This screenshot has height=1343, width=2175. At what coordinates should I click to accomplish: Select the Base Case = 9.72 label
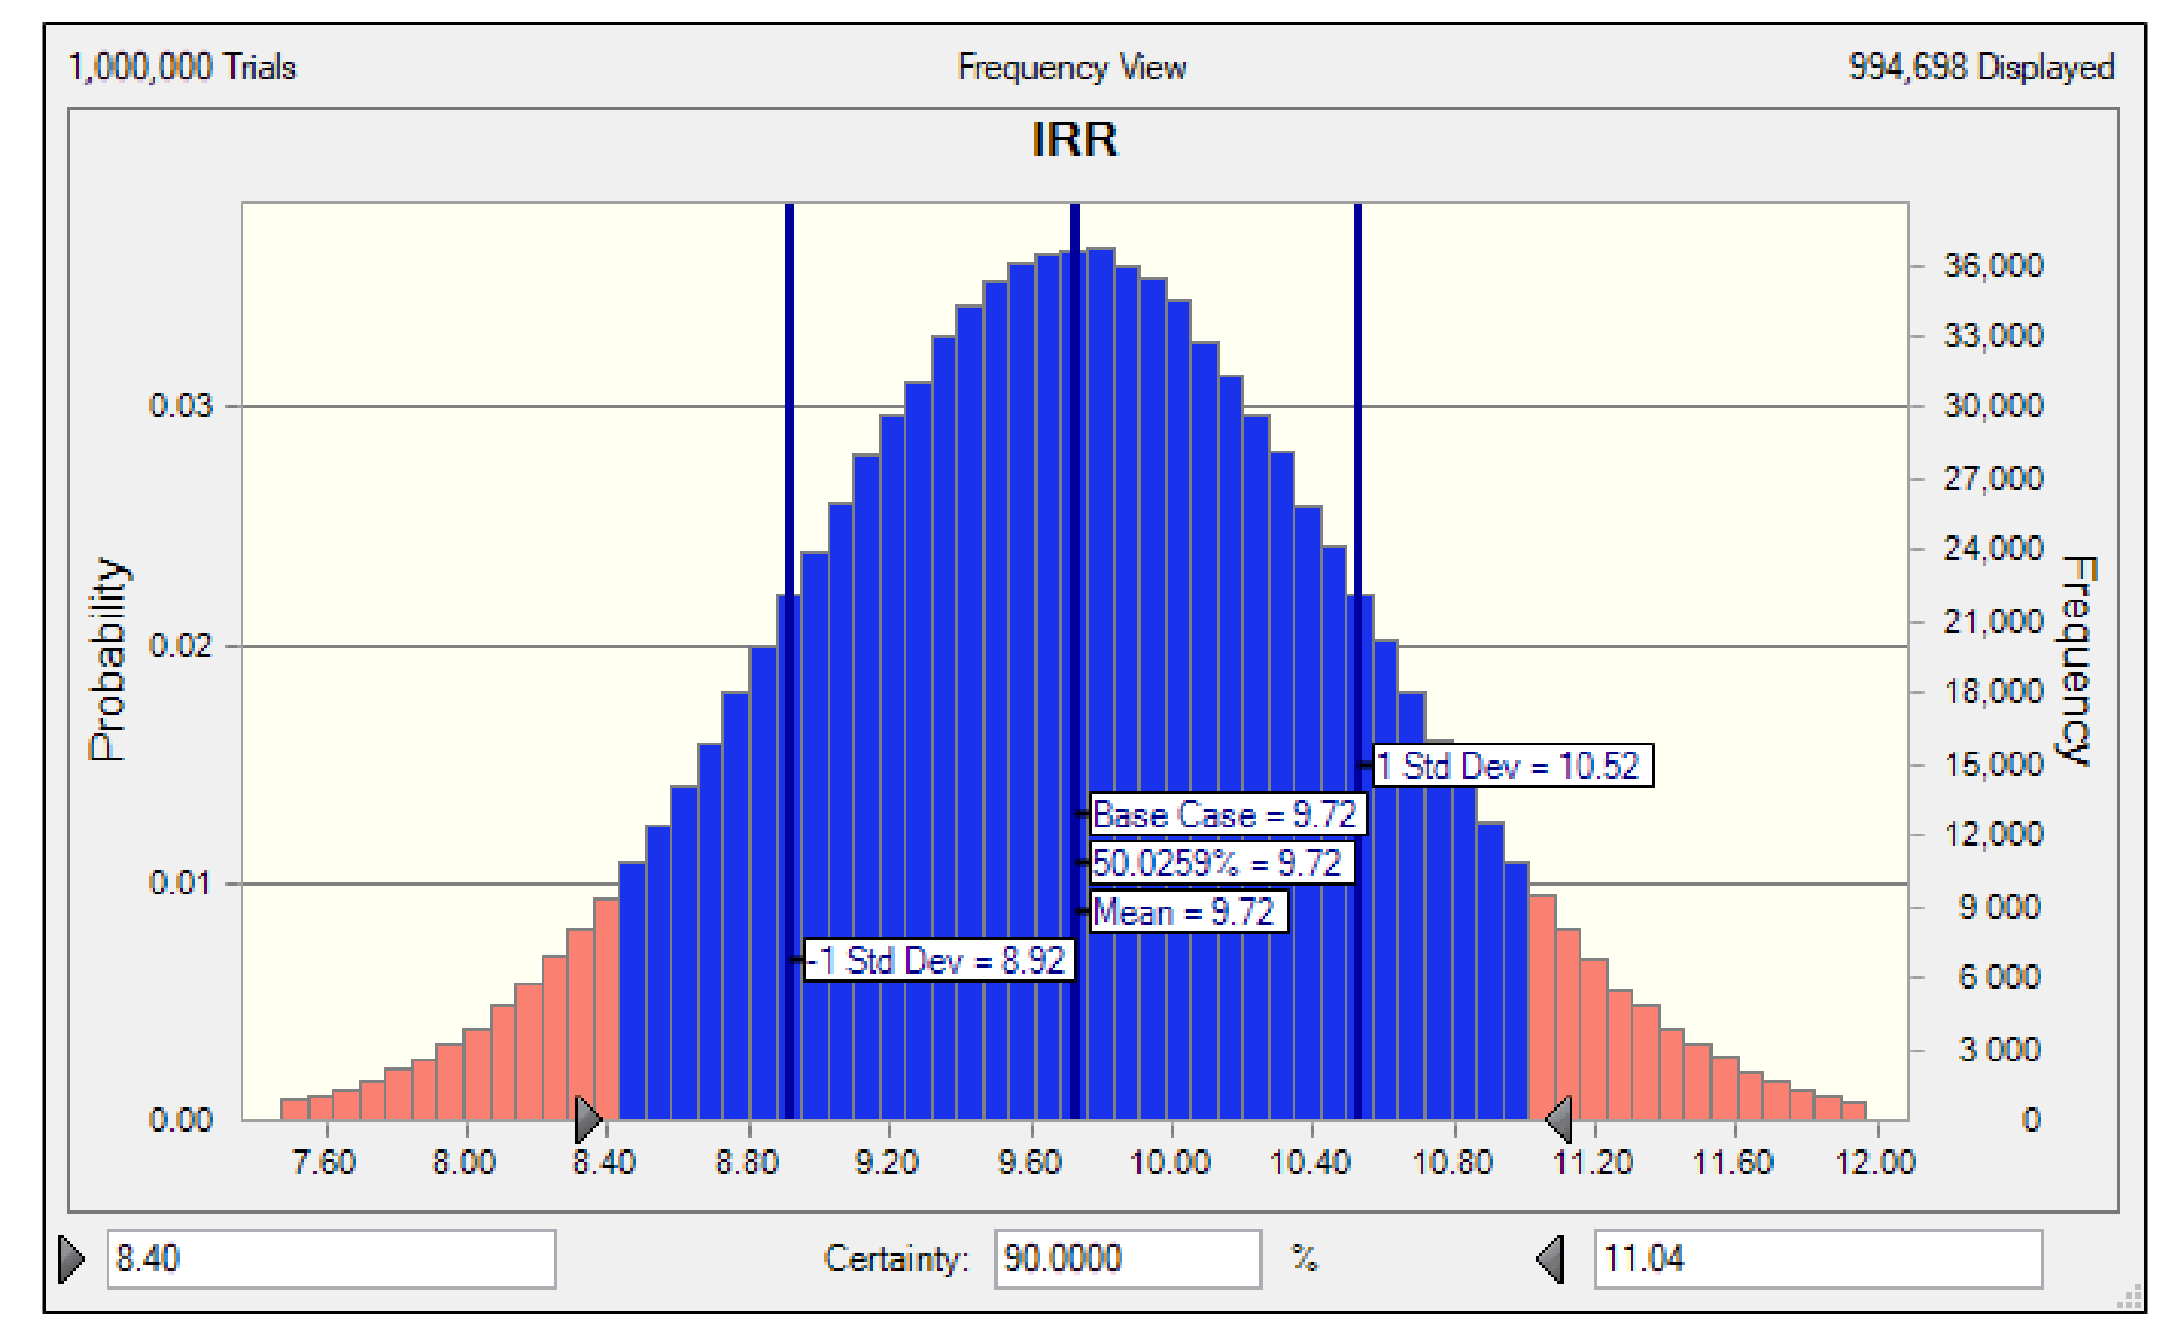[x=1226, y=814]
